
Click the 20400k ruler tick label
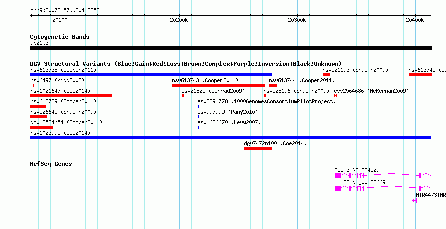(x=415, y=20)
